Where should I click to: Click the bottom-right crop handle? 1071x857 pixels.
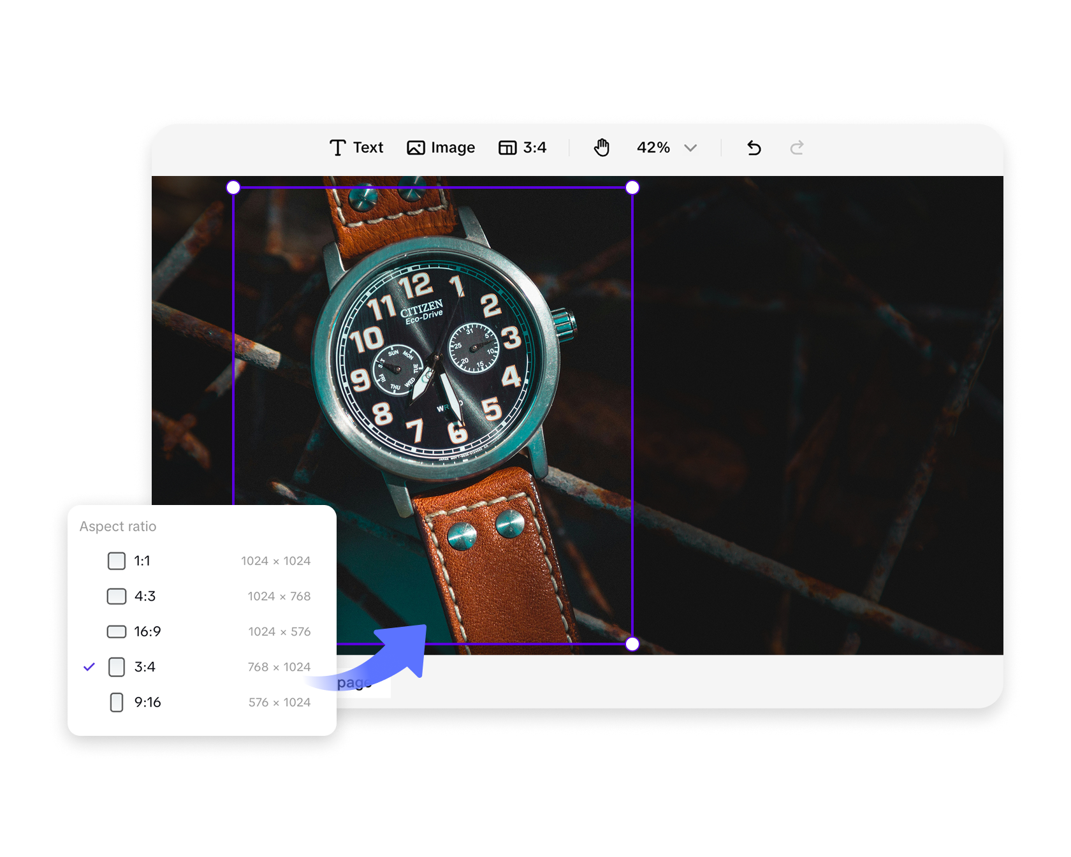632,644
